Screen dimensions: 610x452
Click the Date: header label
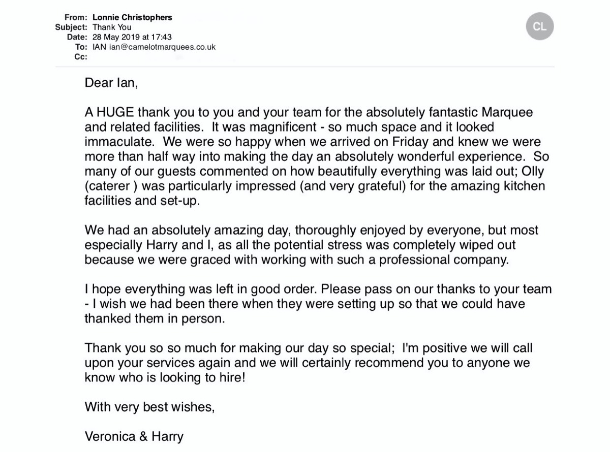77,37
